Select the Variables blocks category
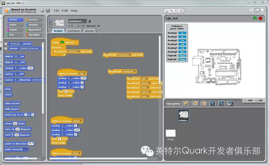 pyautogui.click(x=34, y=35)
